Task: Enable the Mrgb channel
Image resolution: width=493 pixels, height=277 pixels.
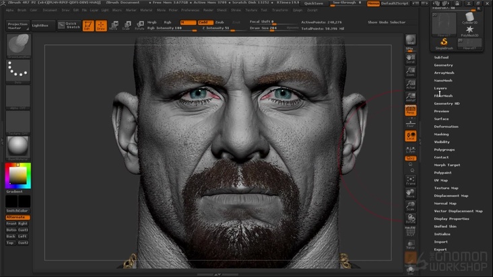Action: (x=152, y=22)
